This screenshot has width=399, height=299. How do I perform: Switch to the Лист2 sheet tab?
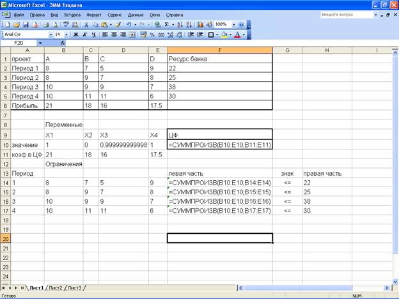tap(57, 288)
